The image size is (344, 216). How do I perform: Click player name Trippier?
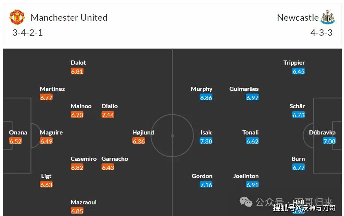click(x=294, y=63)
